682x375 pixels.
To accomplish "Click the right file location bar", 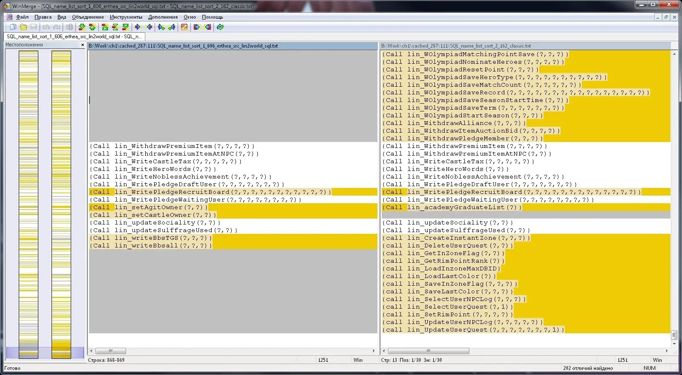I will (61, 205).
